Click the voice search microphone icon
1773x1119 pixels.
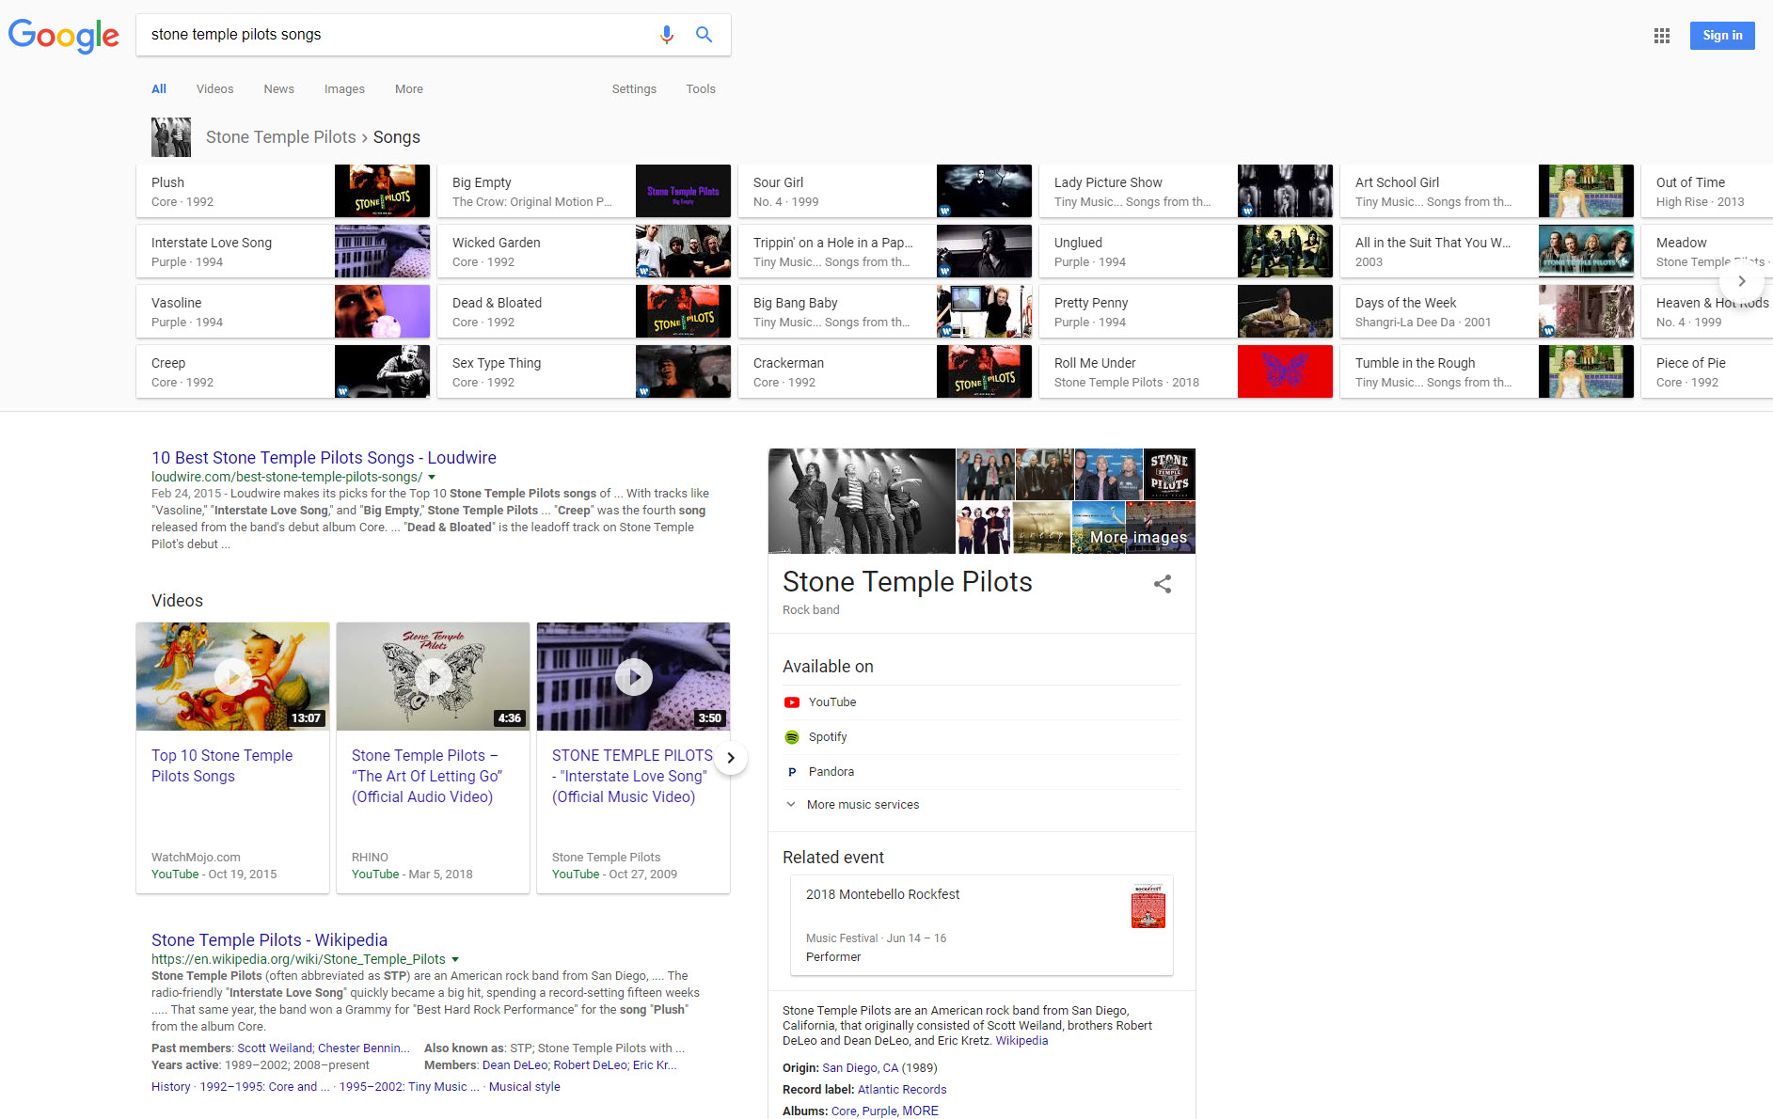click(x=666, y=35)
